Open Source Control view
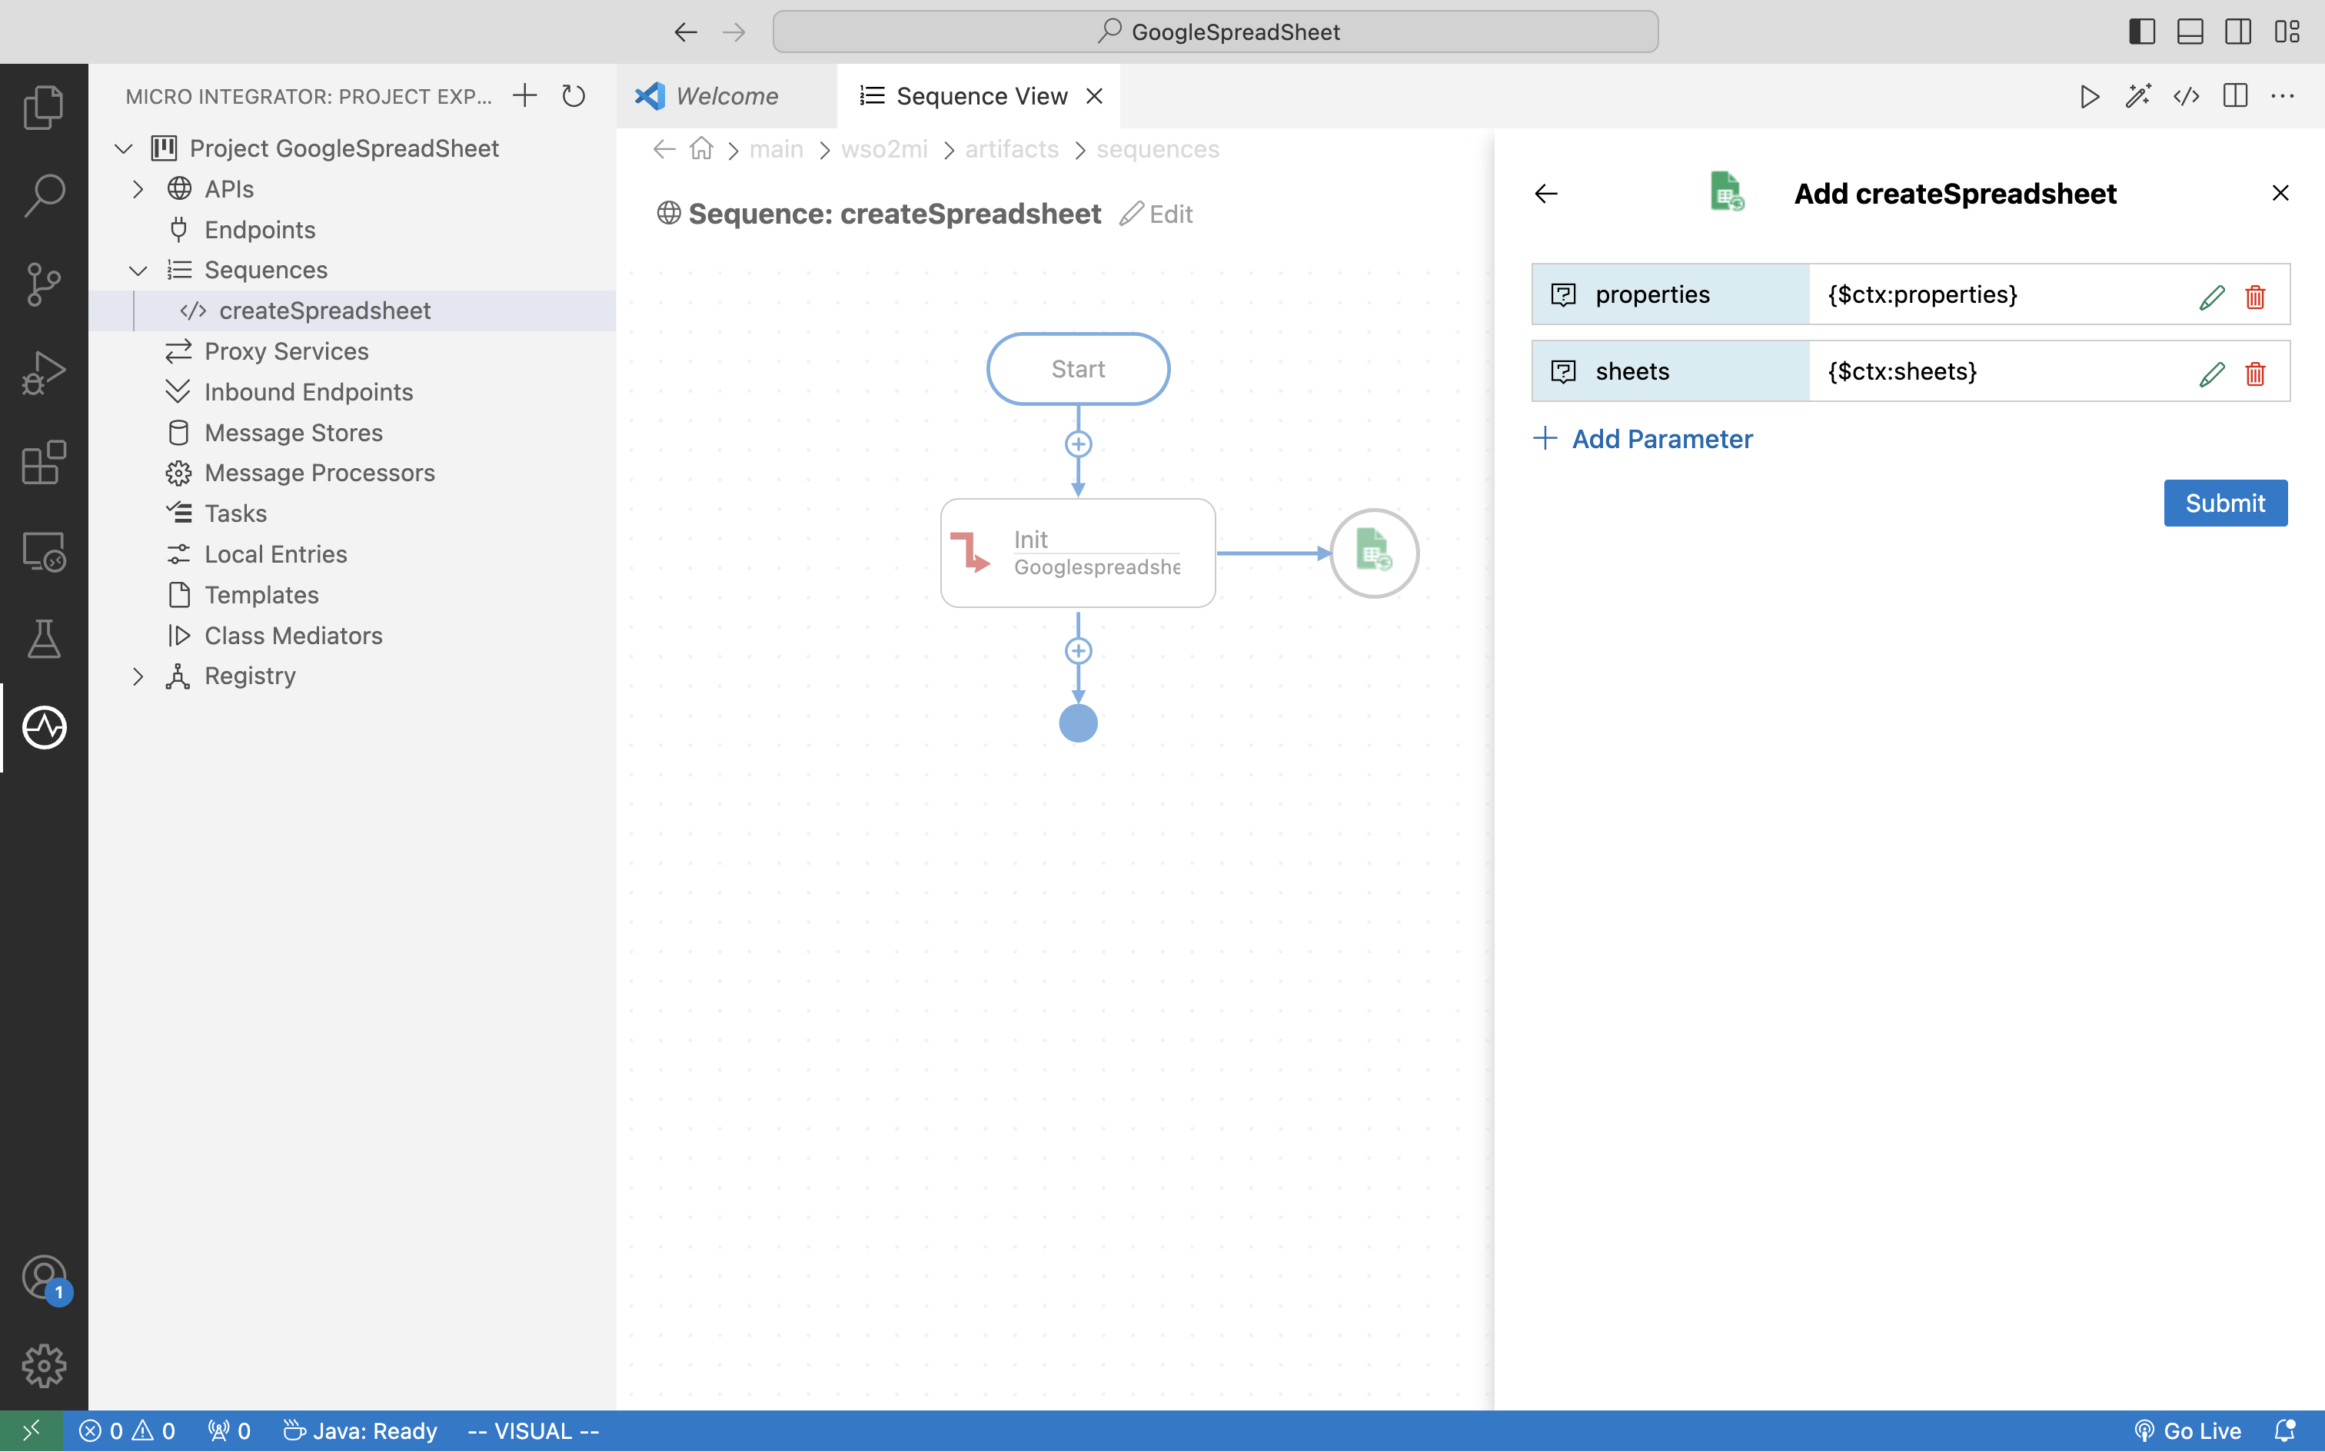 pos(43,284)
